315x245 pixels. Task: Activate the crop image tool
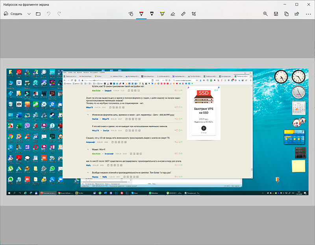pyautogui.click(x=194, y=14)
